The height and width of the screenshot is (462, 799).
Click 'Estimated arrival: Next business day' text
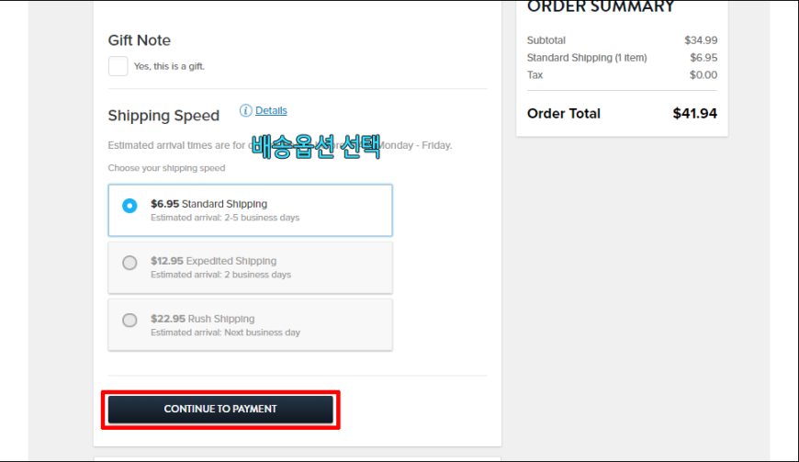pyautogui.click(x=225, y=332)
